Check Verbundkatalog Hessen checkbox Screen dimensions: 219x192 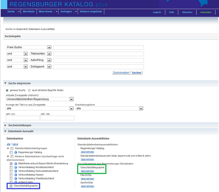pyautogui.click(x=11, y=175)
